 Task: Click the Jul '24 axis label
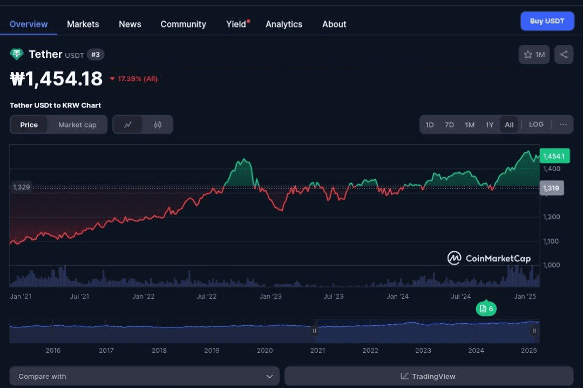[460, 296]
